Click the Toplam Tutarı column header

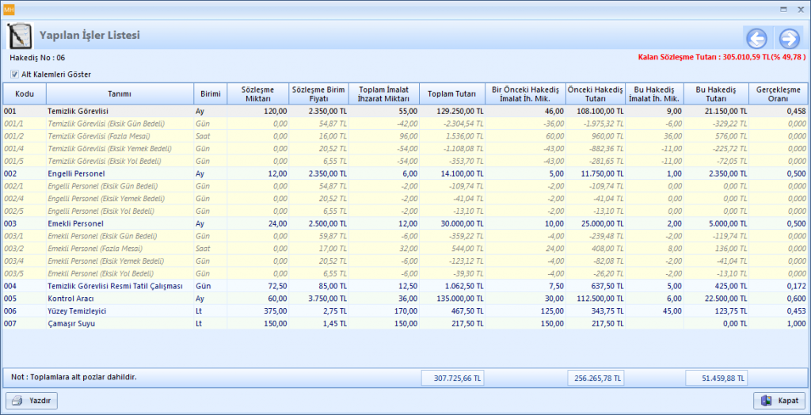click(x=451, y=94)
